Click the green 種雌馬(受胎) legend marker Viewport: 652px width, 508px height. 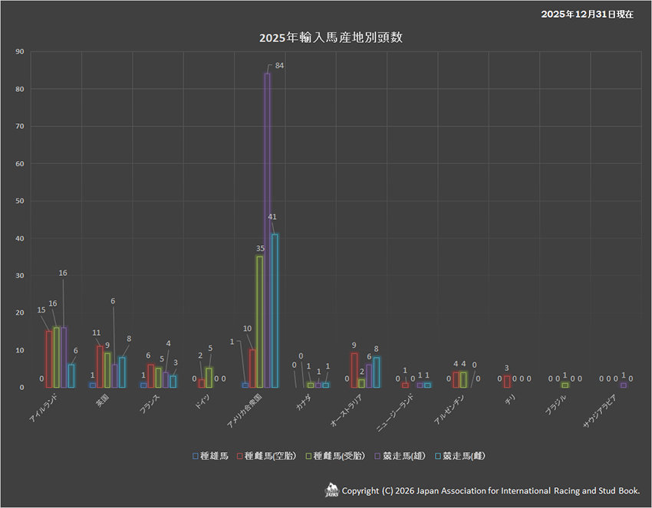[308, 456]
